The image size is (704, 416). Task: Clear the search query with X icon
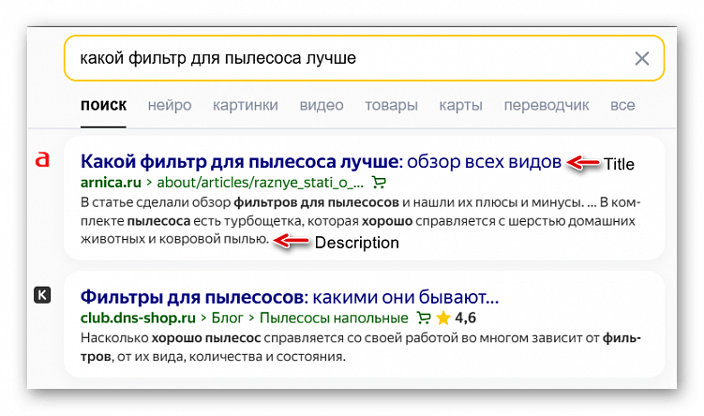[641, 58]
